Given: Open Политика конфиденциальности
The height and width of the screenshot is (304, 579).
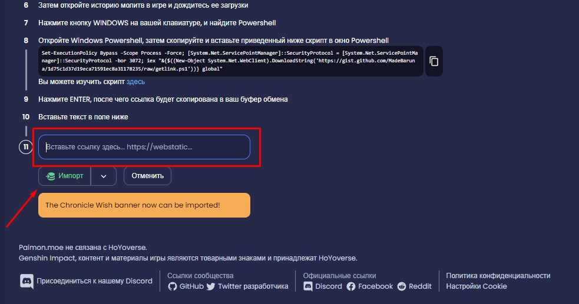Looking at the screenshot, I should click(x=498, y=275).
